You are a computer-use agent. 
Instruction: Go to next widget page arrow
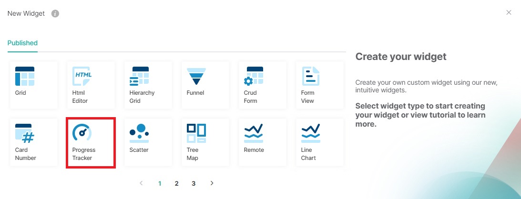[212, 183]
